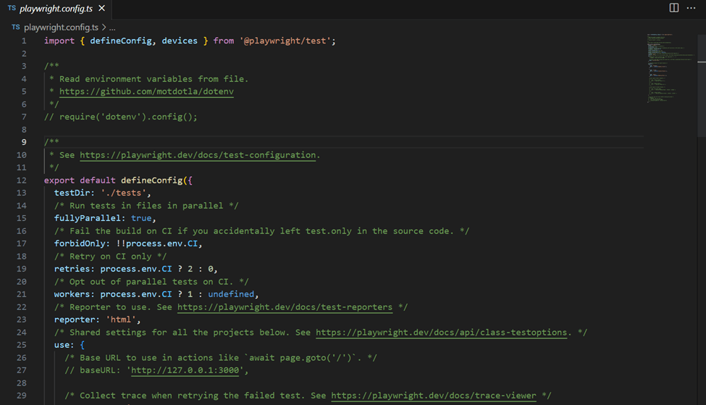The width and height of the screenshot is (706, 405).
Task: Click the baseURL http://127.0.0.1:3000 link
Action: tap(187, 371)
